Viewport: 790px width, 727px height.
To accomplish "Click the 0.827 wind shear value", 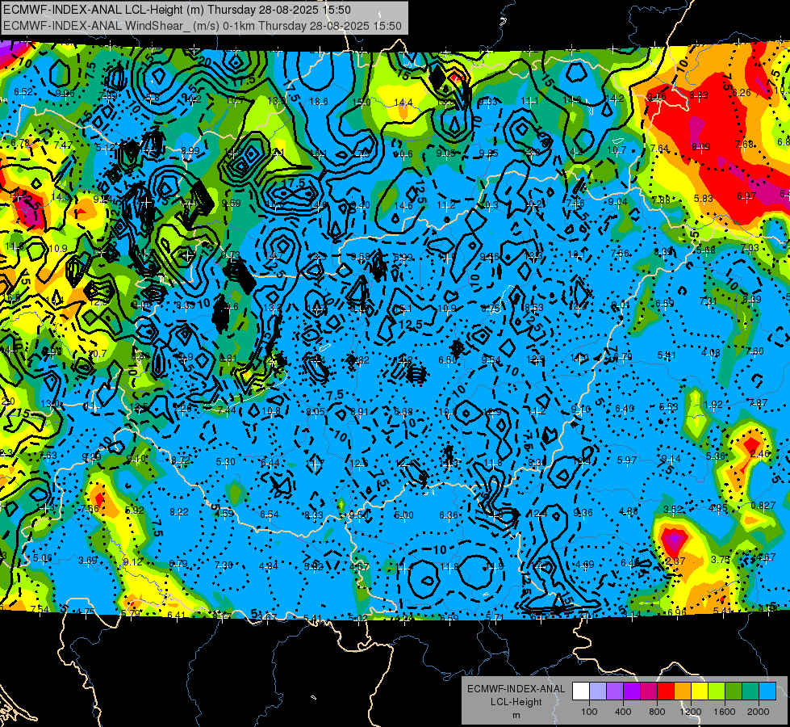I will pos(763,506).
